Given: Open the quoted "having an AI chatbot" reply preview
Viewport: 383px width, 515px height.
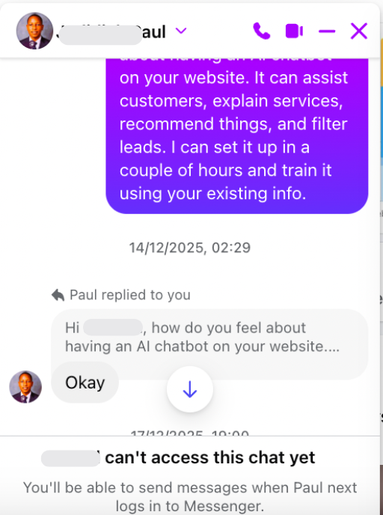Looking at the screenshot, I should point(209,337).
